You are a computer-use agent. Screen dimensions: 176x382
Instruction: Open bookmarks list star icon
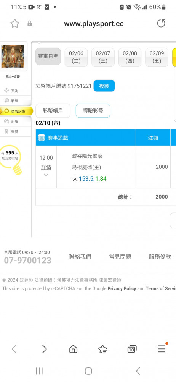102,349
